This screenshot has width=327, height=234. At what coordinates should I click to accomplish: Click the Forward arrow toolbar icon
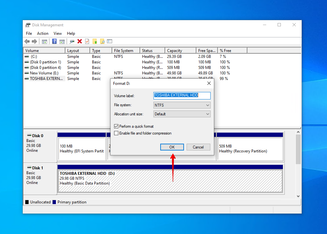(34, 42)
